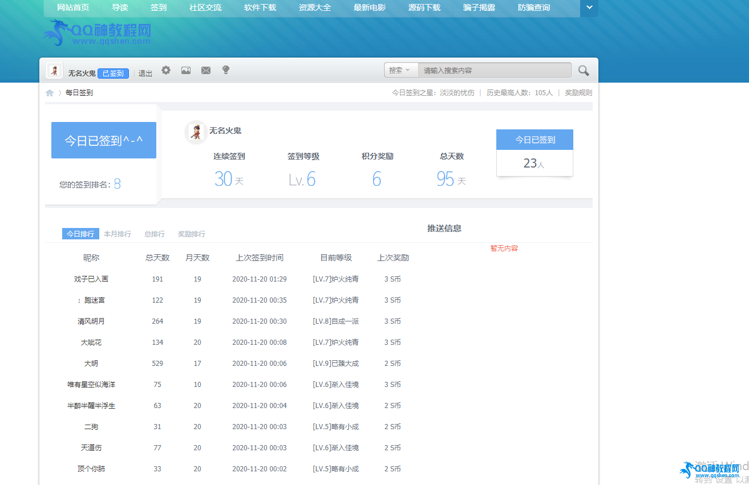Click the 23人 signed-in count
This screenshot has width=749, height=485.
pos(535,164)
